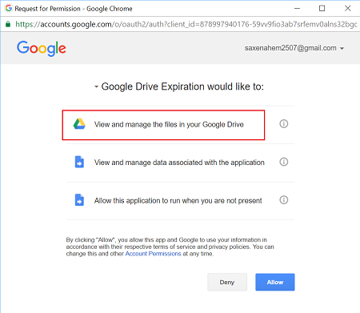Image resolution: width=360 pixels, height=313 pixels.
Task: Click the Deny button
Action: pos(227,282)
